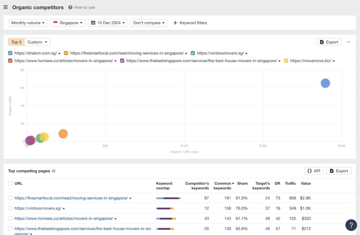Select the Top 5 tab
The width and height of the screenshot is (360, 235).
pos(16,42)
